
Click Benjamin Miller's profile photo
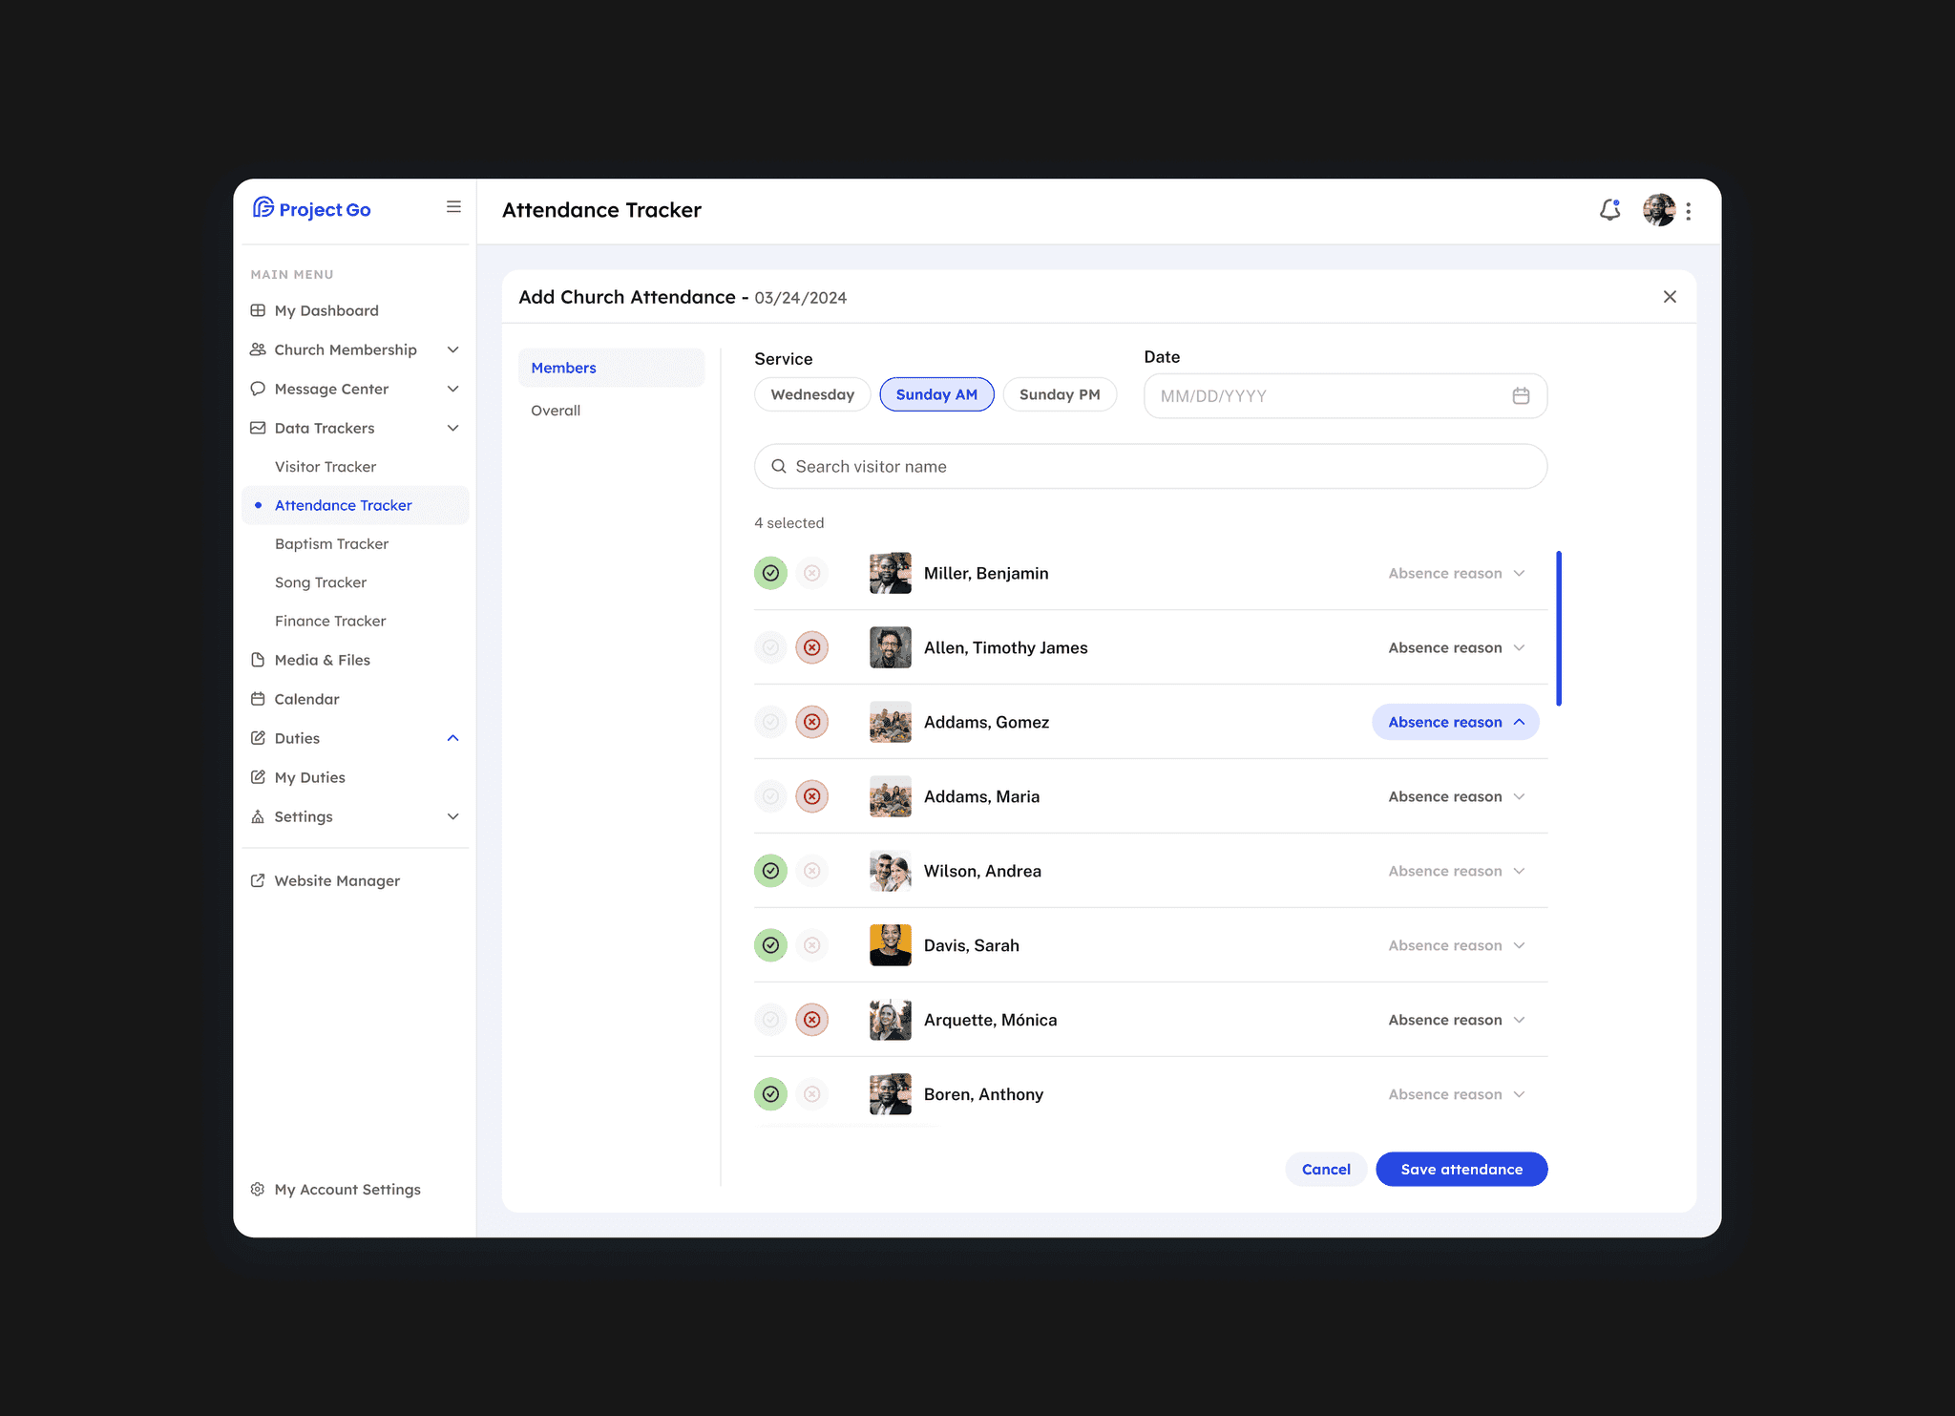[x=891, y=573]
